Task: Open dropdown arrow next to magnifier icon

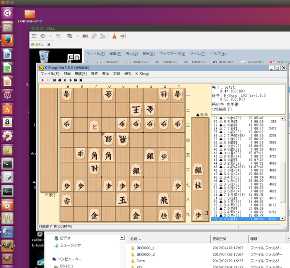Action: point(77,36)
